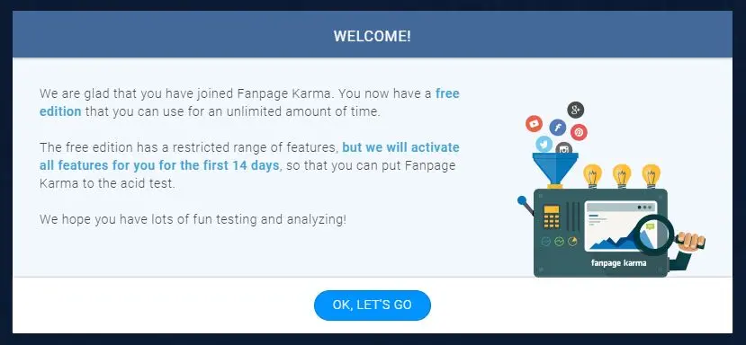Click the yellow pie gauge icon on machine
The height and width of the screenshot is (345, 746).
point(573,242)
